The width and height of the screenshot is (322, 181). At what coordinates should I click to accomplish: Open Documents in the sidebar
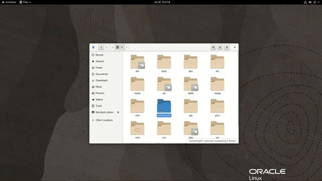point(106,74)
